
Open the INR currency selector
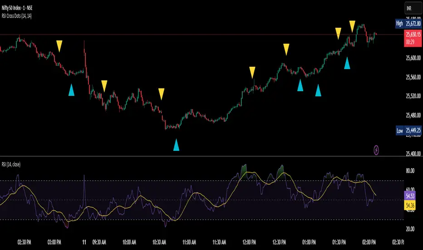pyautogui.click(x=413, y=8)
